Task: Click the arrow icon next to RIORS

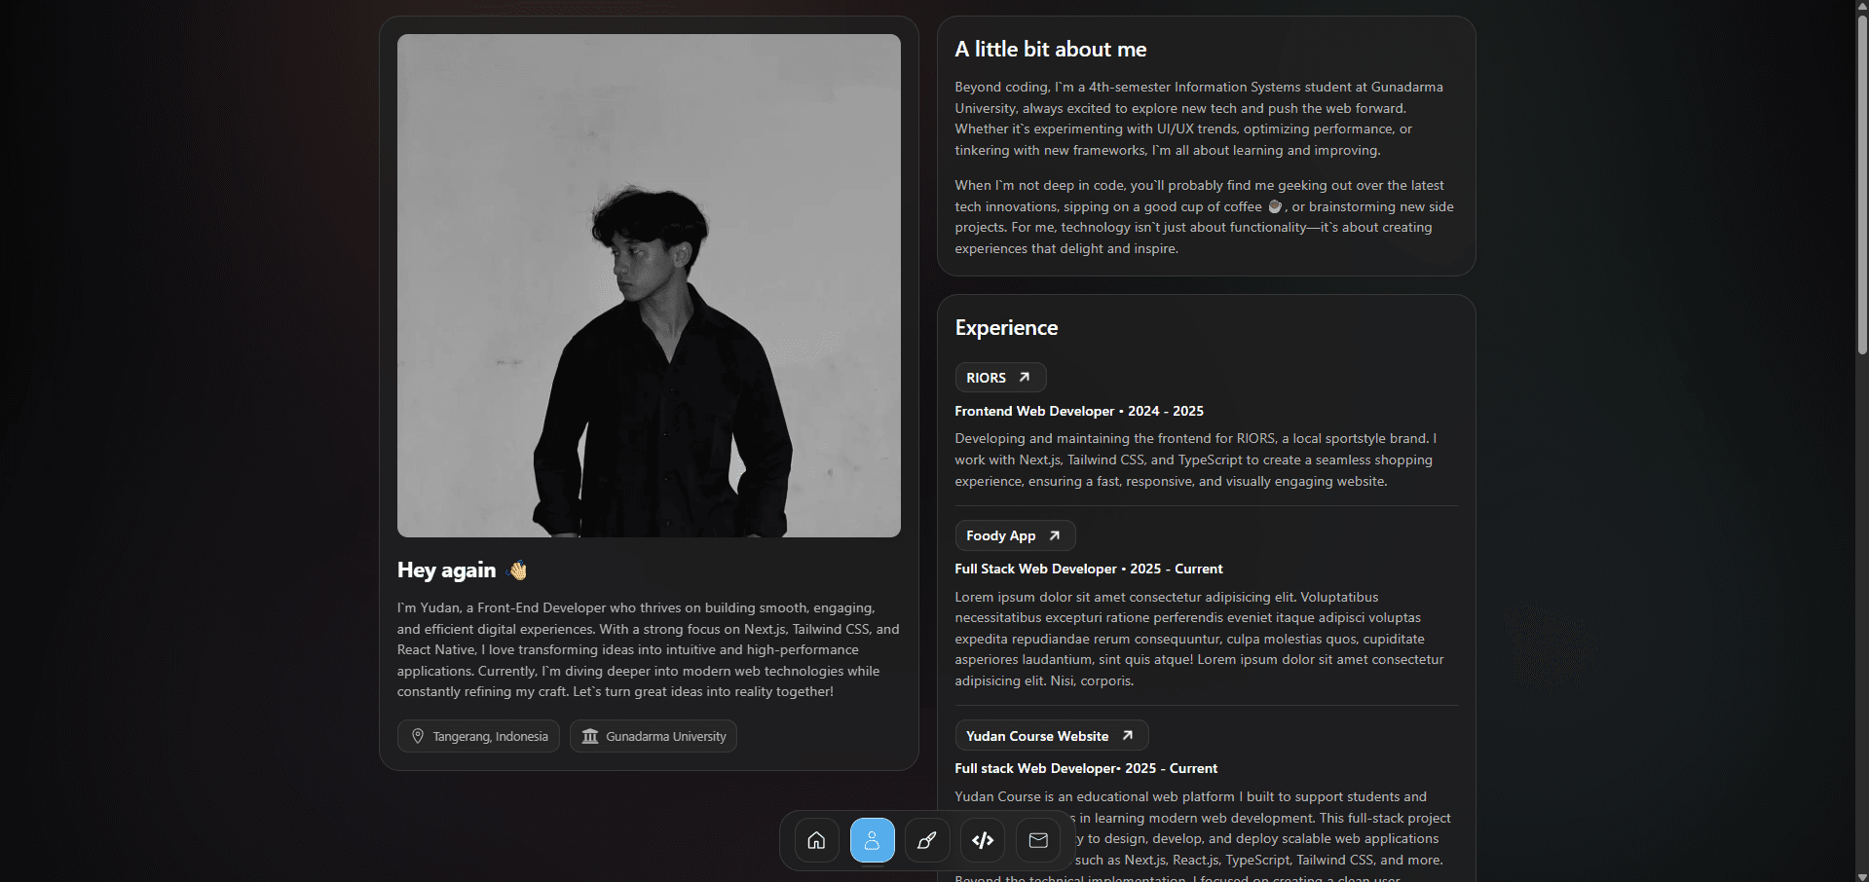Action: pos(1025,377)
